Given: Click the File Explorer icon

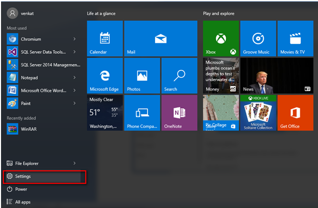Looking at the screenshot, I should click(10, 163).
